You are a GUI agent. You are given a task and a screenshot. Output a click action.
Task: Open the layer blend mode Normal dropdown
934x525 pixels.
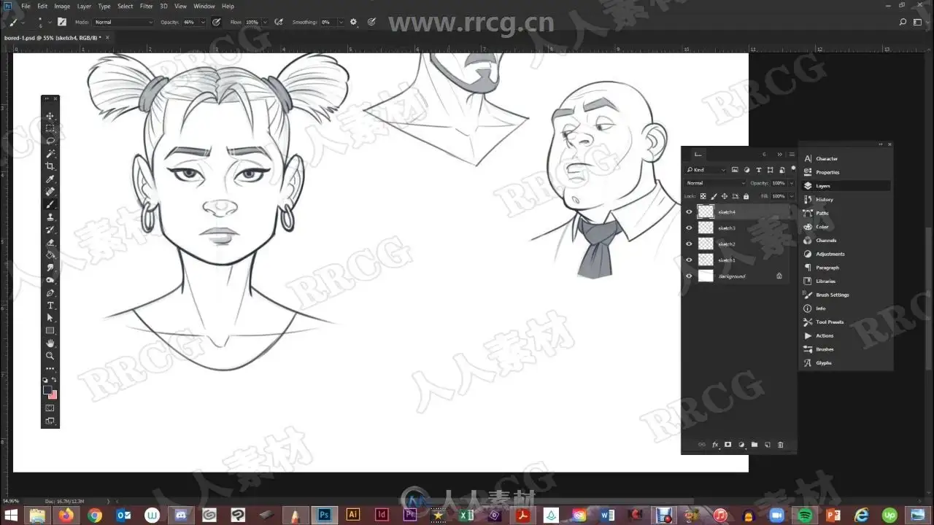pyautogui.click(x=716, y=183)
